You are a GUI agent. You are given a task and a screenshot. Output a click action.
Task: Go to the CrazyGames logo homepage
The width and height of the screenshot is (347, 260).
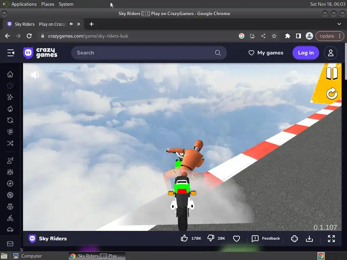tap(40, 53)
